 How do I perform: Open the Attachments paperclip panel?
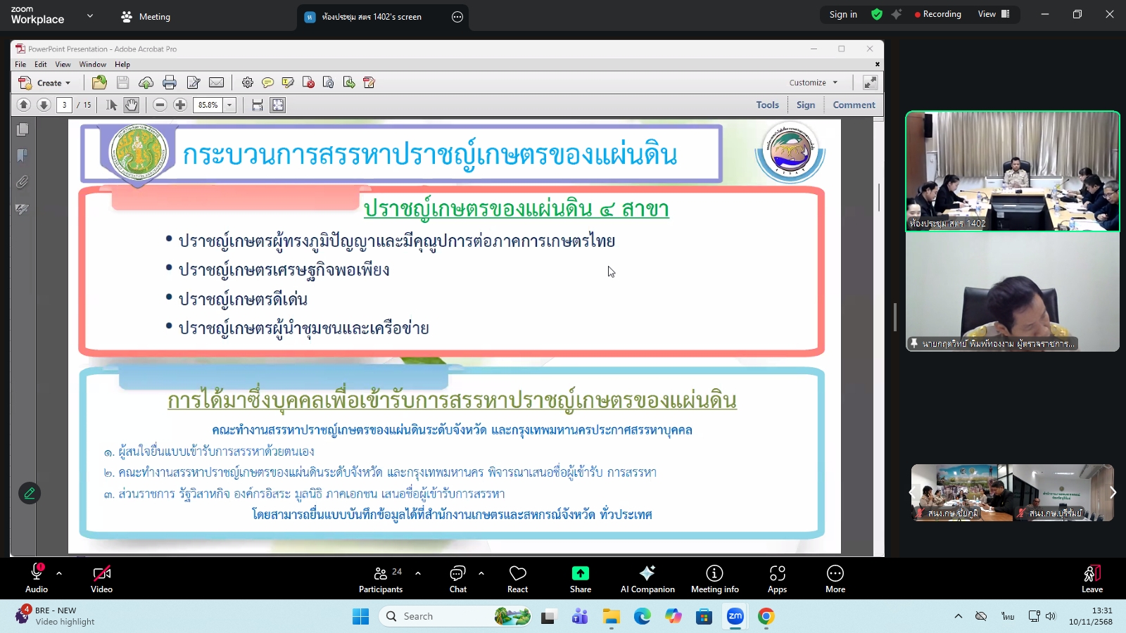click(22, 182)
